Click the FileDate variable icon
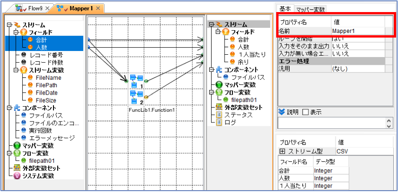 [30, 93]
